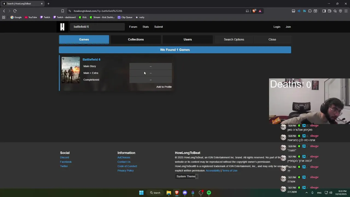350x197 pixels.
Task: Click the browser address bar URL
Action: (98, 11)
